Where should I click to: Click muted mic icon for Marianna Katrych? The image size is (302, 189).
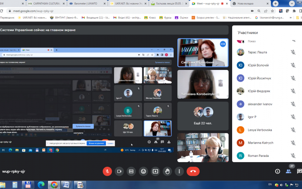[293, 143]
